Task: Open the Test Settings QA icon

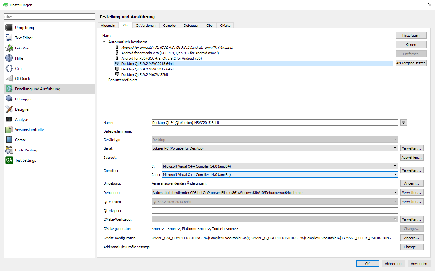Action: point(9,160)
